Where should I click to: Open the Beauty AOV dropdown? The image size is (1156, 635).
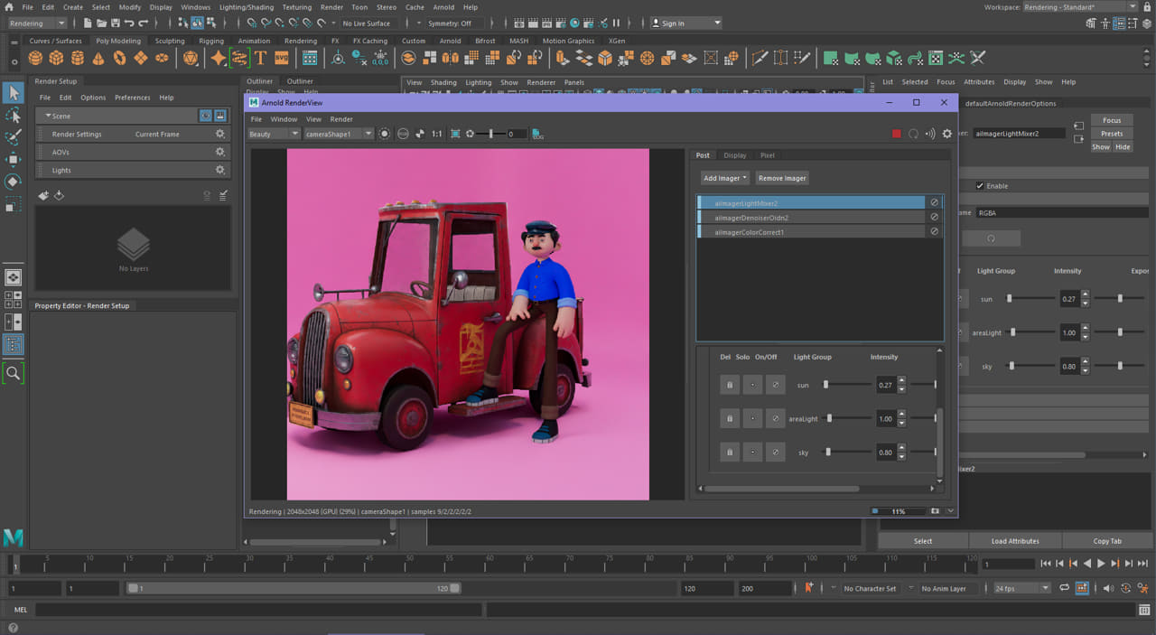(x=271, y=133)
